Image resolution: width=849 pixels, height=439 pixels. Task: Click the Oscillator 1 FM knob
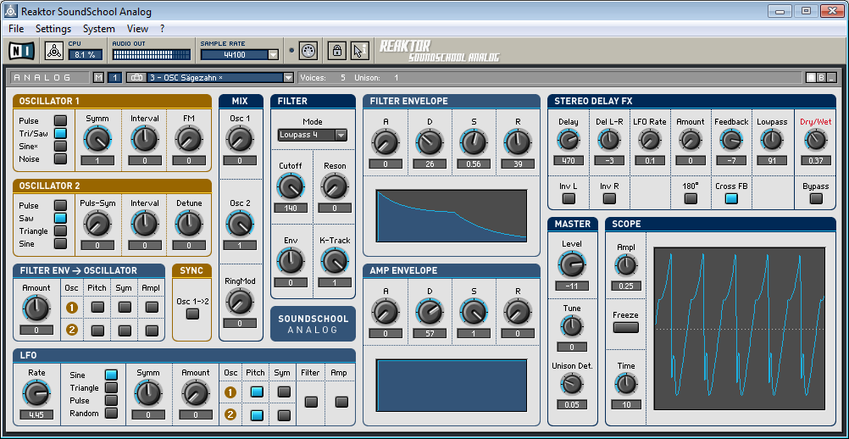point(188,140)
